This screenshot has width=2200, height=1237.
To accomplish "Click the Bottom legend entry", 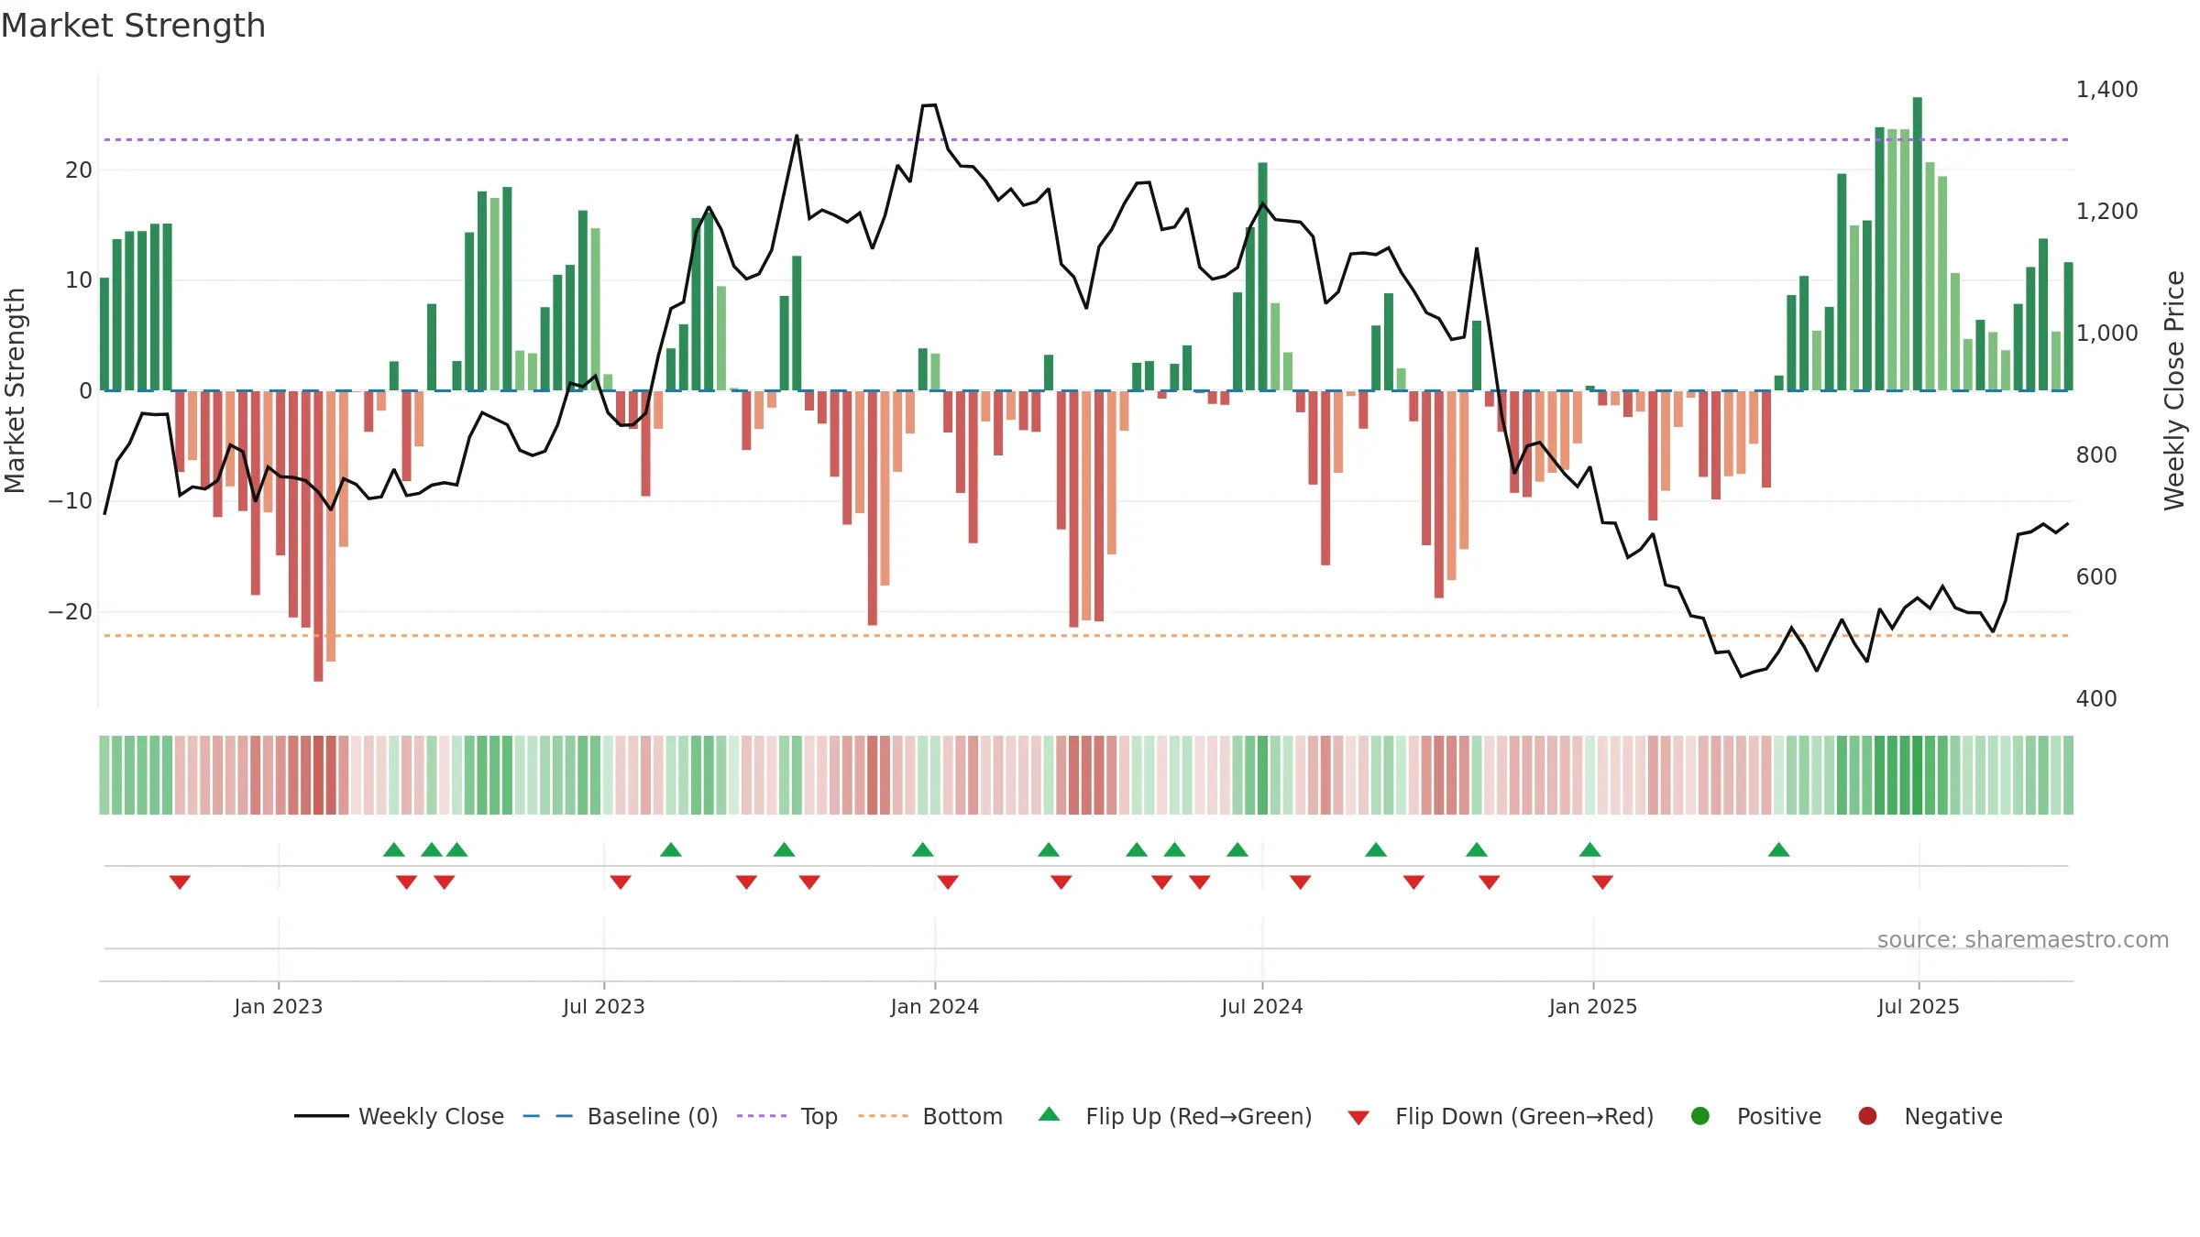I will 930,1116.
